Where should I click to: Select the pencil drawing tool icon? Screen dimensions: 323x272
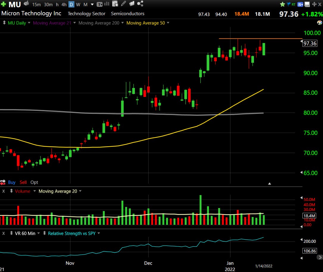123,4
